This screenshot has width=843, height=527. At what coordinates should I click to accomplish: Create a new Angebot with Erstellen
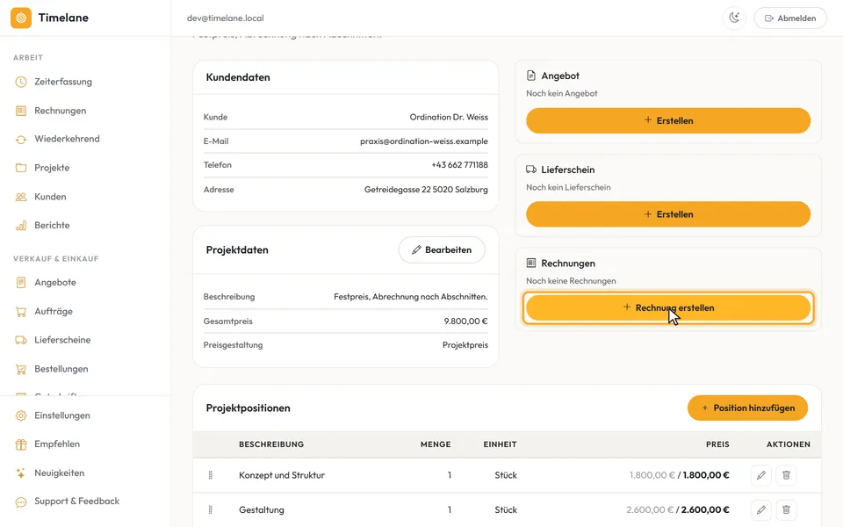click(x=668, y=120)
